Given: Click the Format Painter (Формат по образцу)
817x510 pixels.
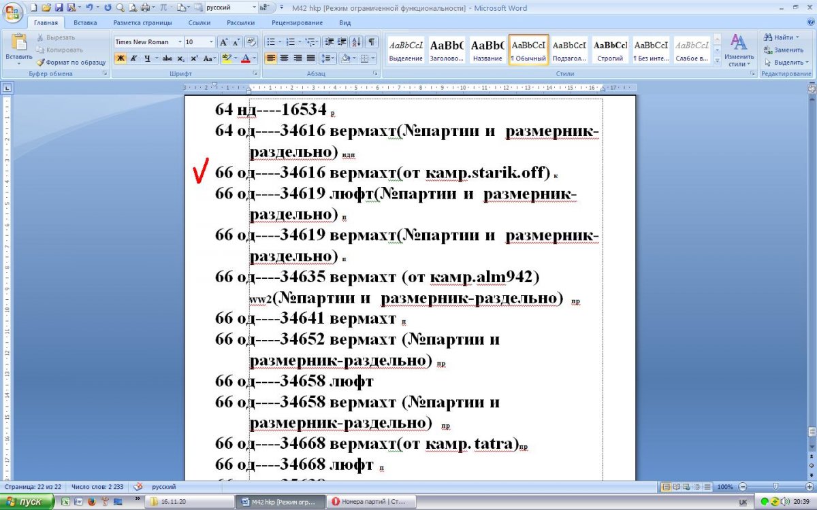Looking at the screenshot, I should (70, 62).
